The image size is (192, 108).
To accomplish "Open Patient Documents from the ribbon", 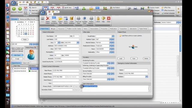I will point(54,20).
